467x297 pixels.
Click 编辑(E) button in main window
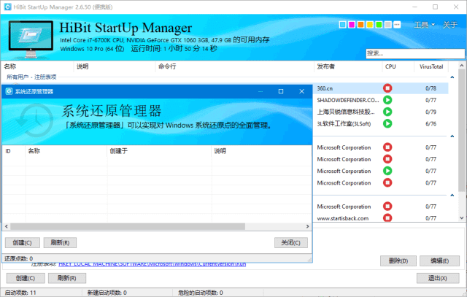[439, 261]
